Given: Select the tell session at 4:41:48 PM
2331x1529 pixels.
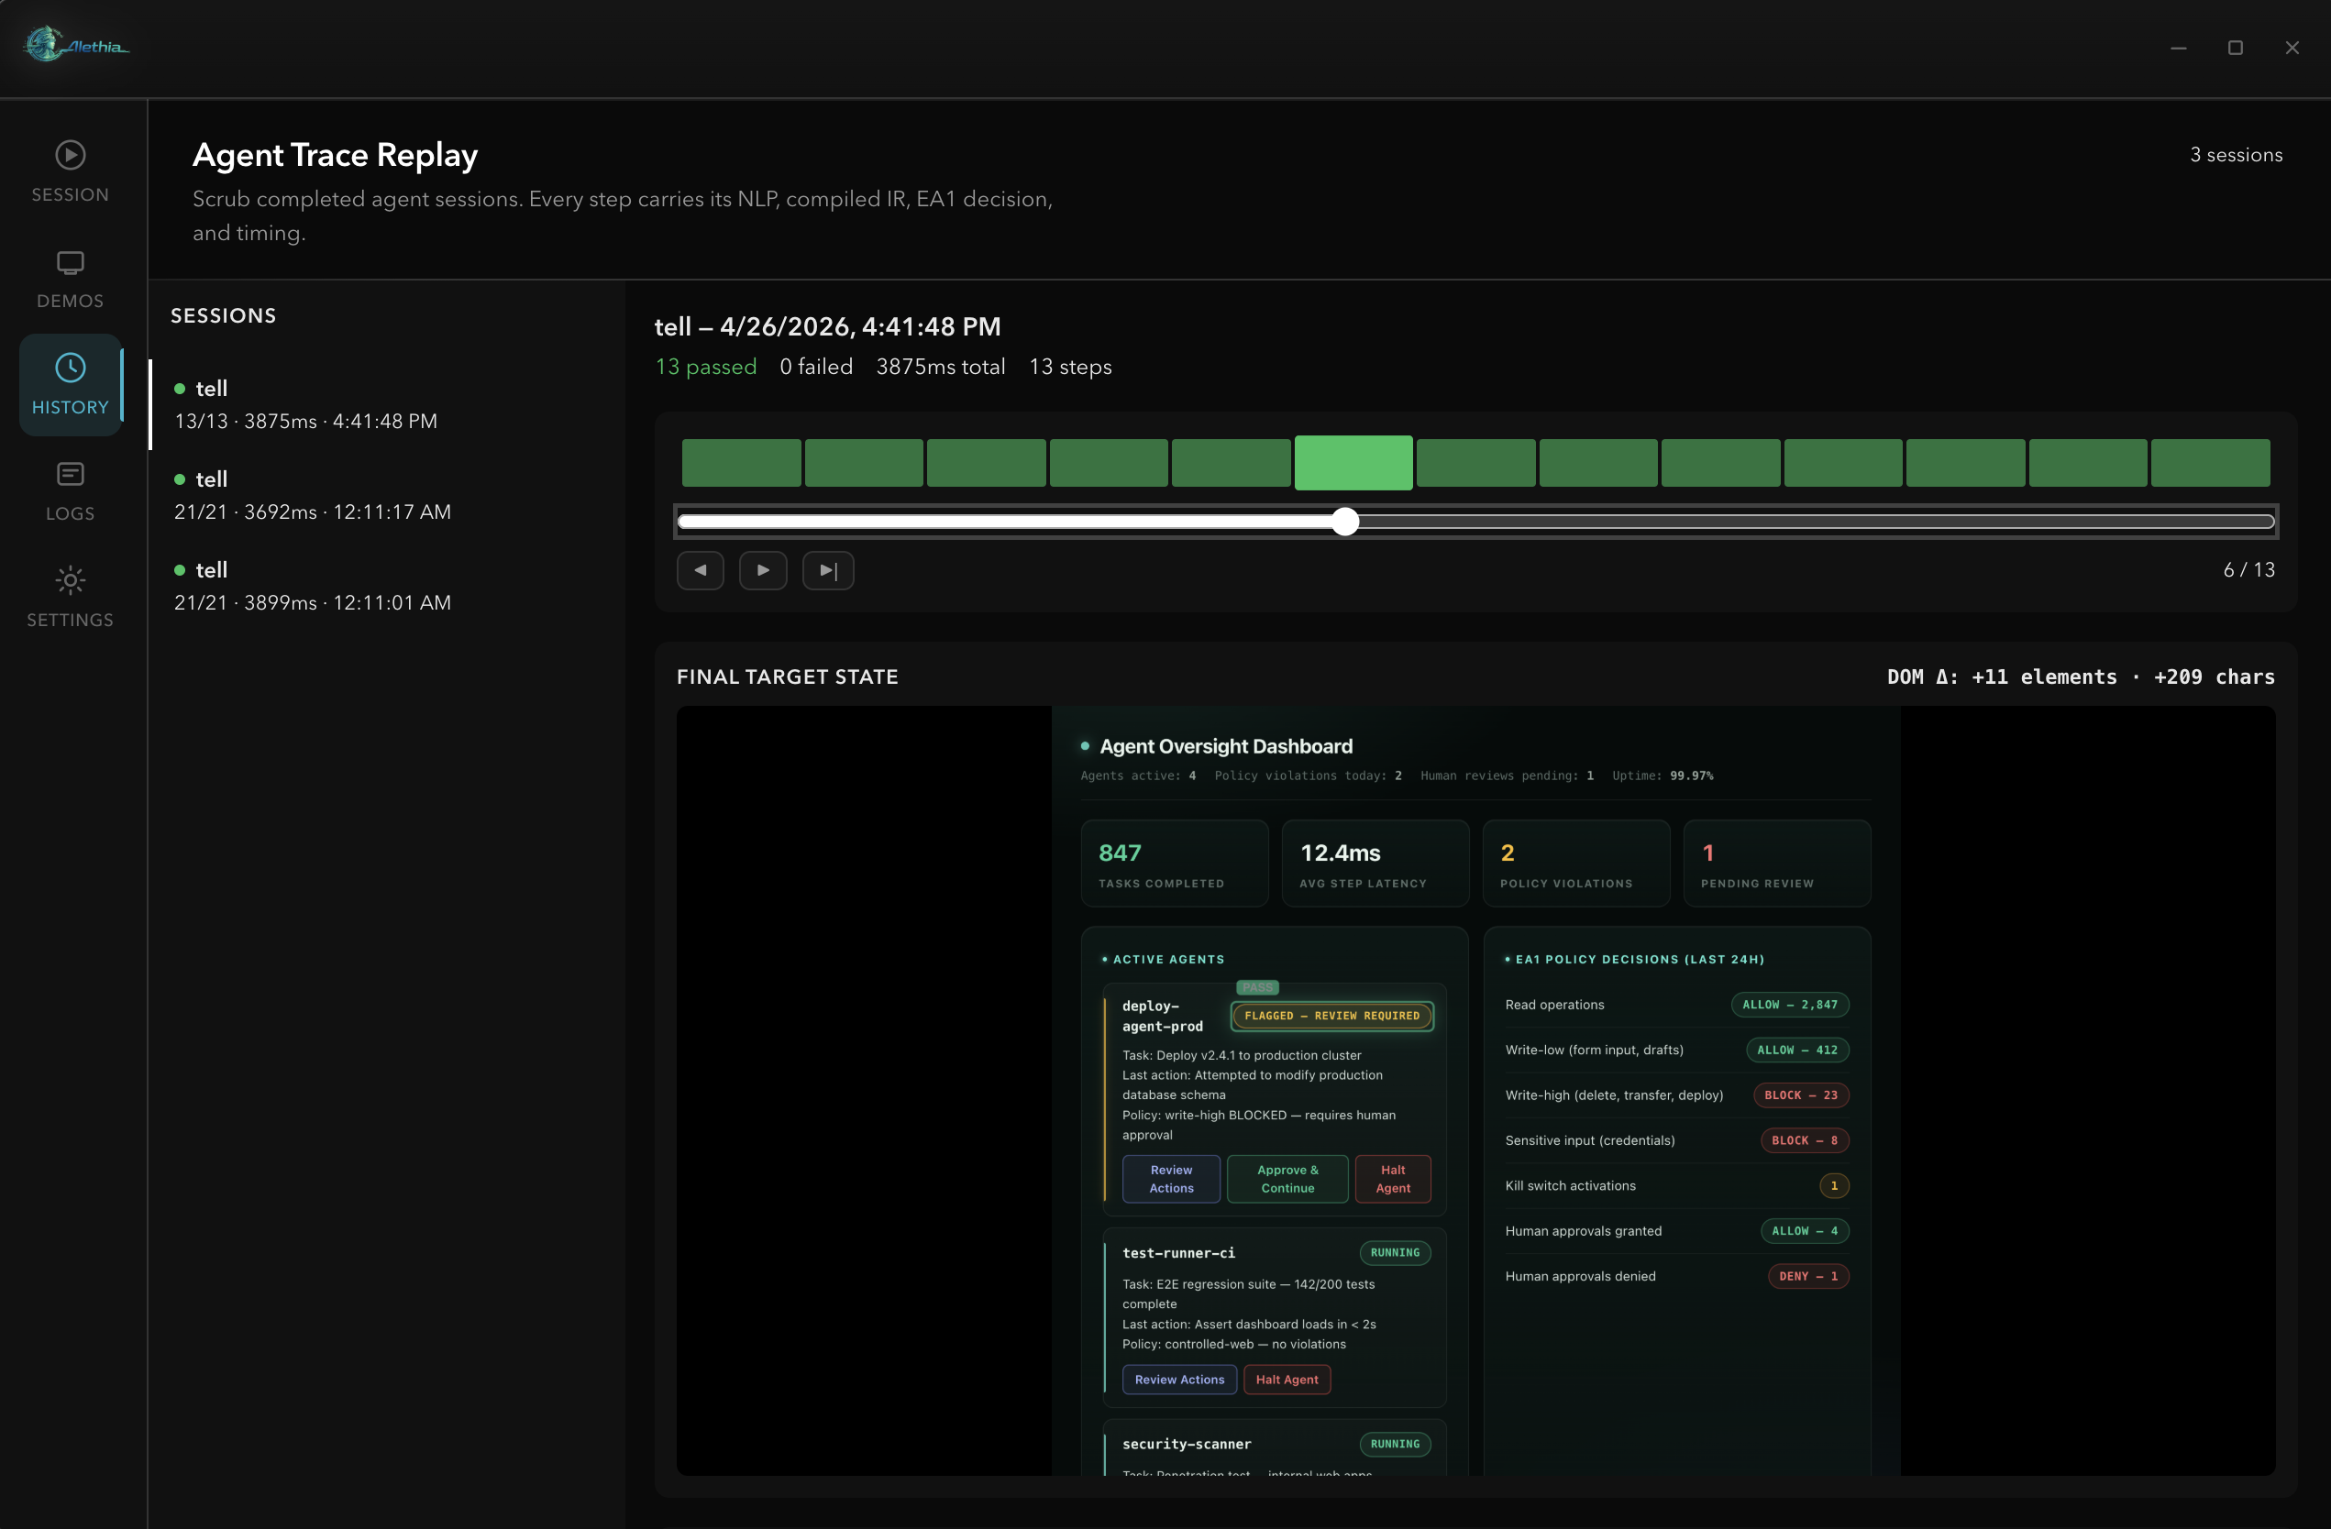Looking at the screenshot, I should pyautogui.click(x=387, y=404).
